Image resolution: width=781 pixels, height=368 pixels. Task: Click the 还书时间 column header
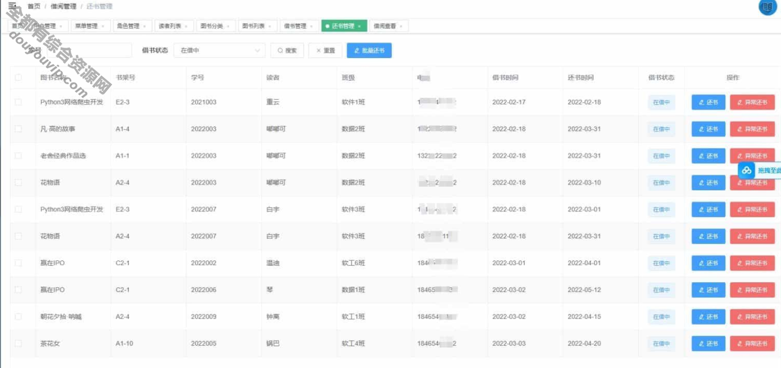coord(581,78)
